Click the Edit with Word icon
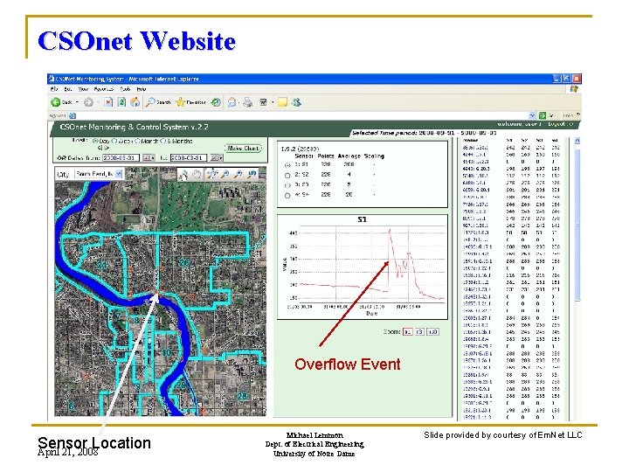 click(x=263, y=102)
